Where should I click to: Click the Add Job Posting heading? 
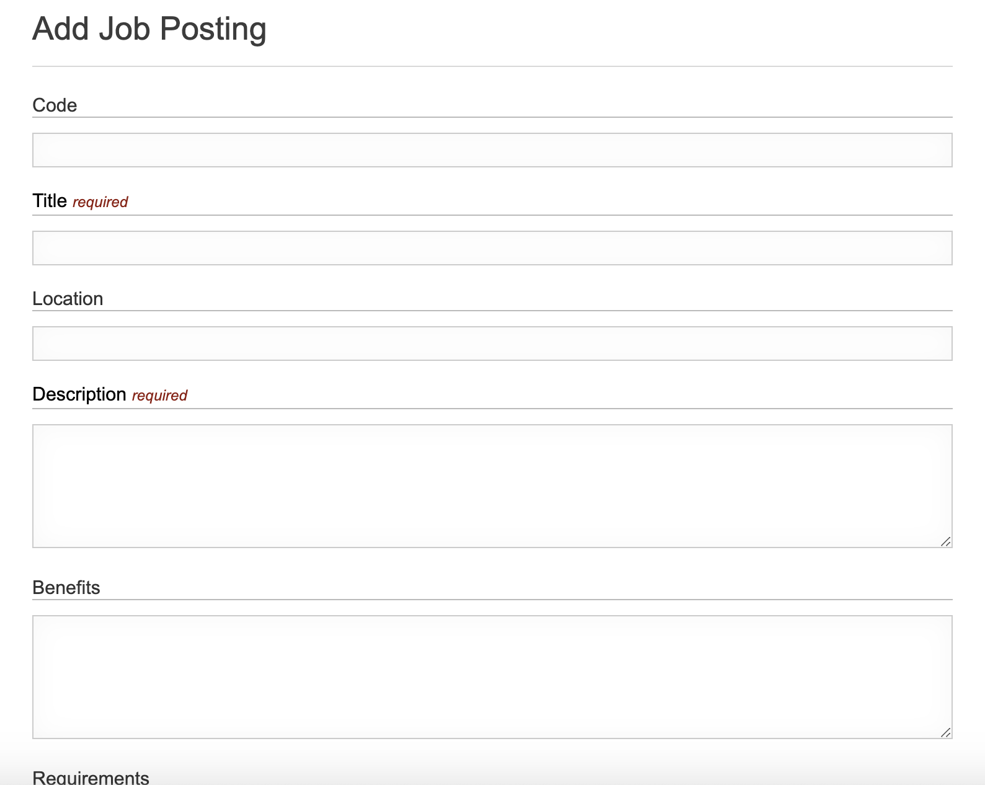149,29
